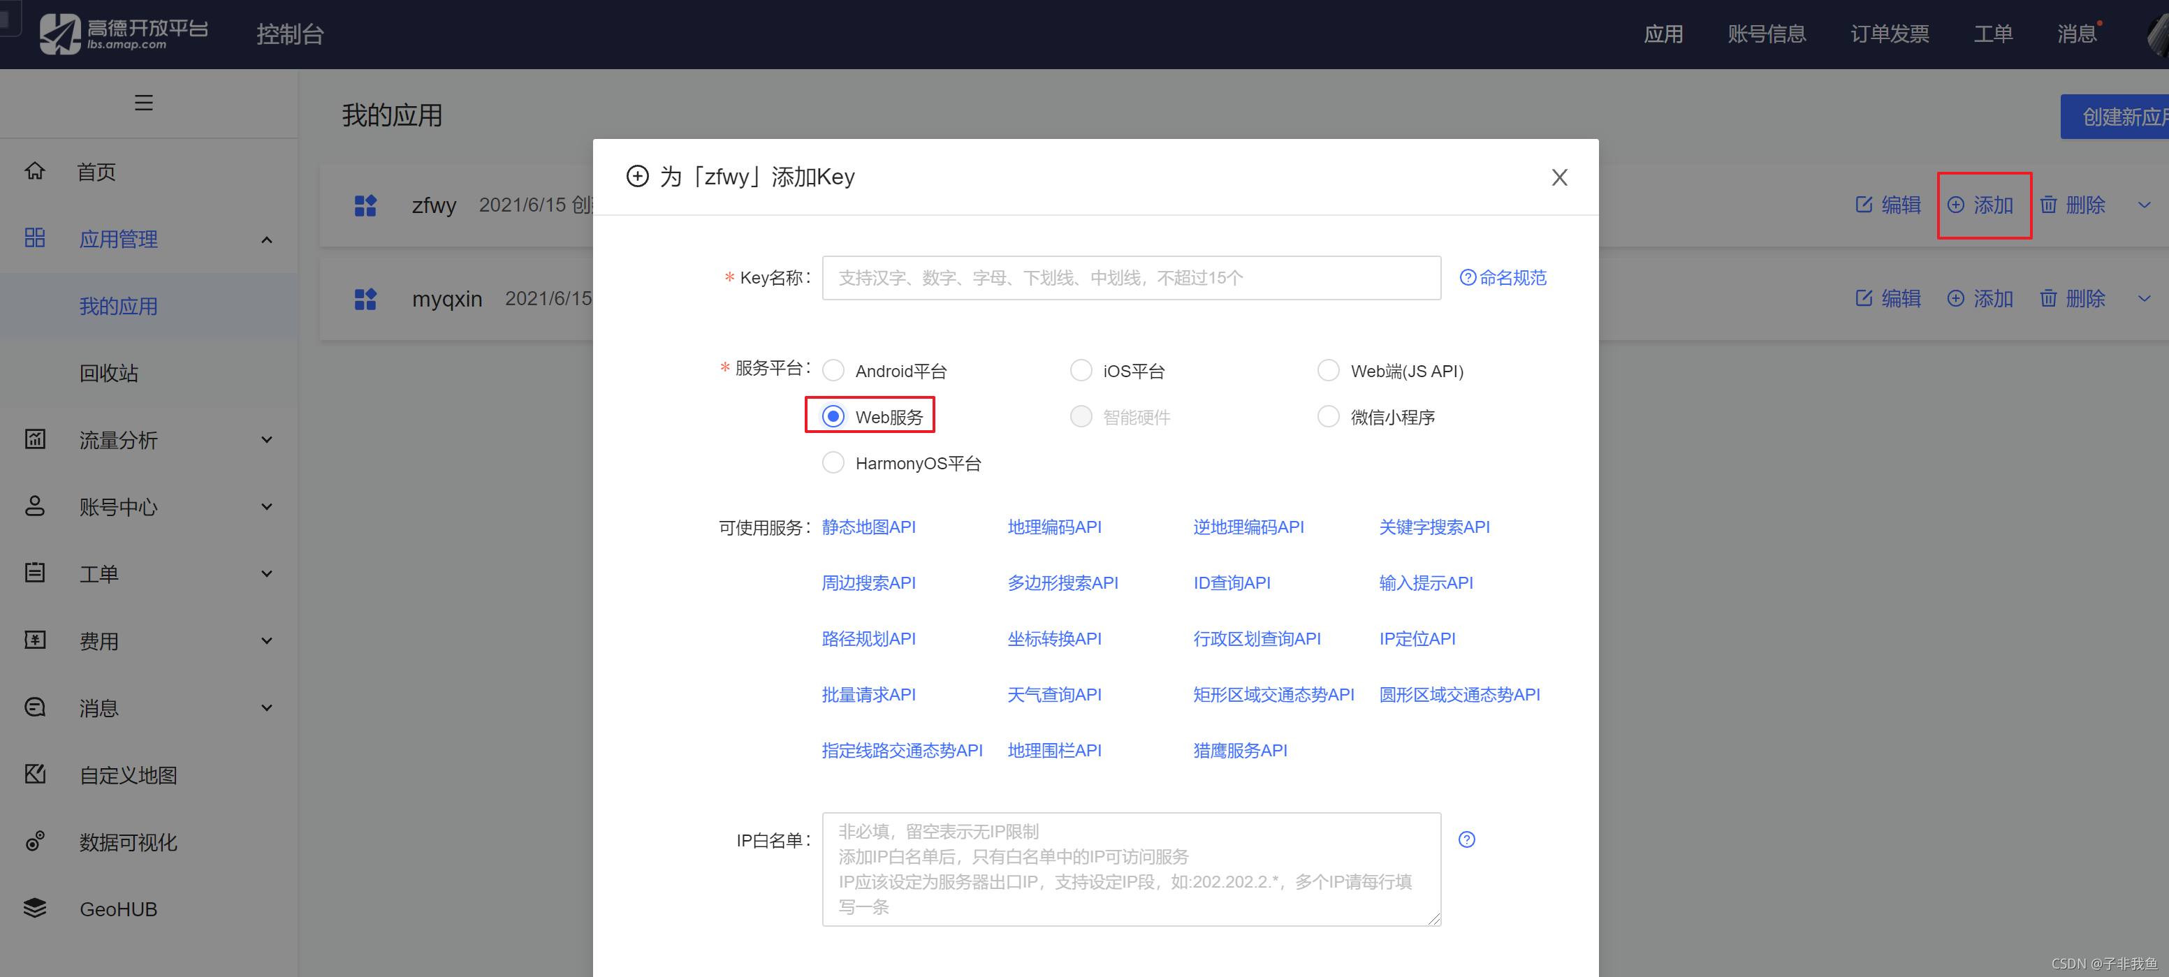Open 应用 in the top navigation
2169x977 pixels.
pyautogui.click(x=1663, y=34)
